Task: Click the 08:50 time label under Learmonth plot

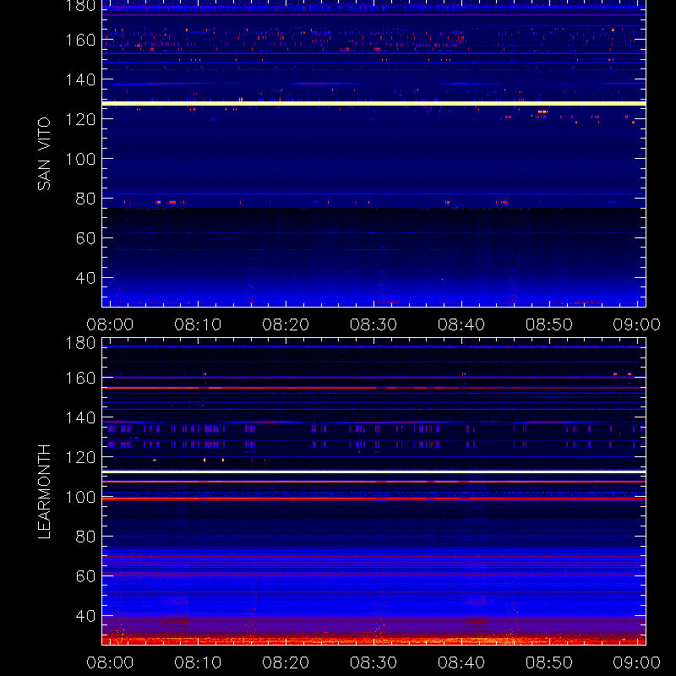Action: pyautogui.click(x=549, y=662)
